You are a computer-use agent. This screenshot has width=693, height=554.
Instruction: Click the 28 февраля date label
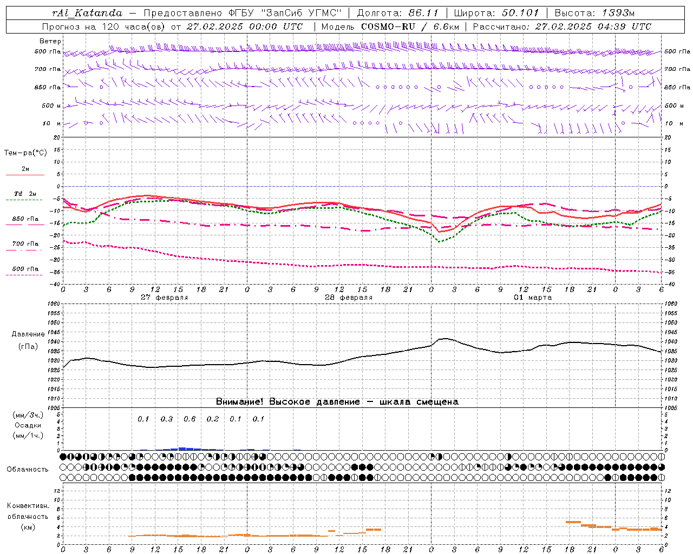349,298
